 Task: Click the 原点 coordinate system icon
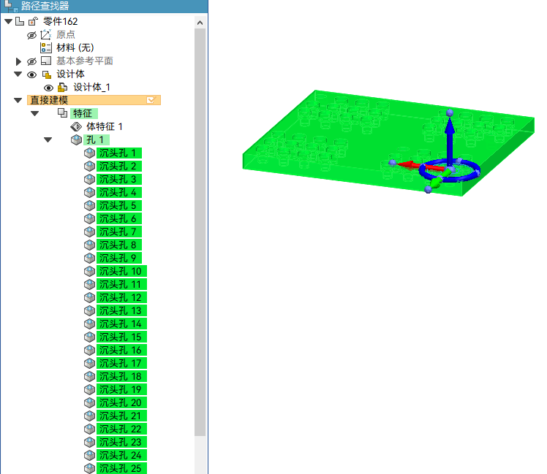click(x=45, y=35)
